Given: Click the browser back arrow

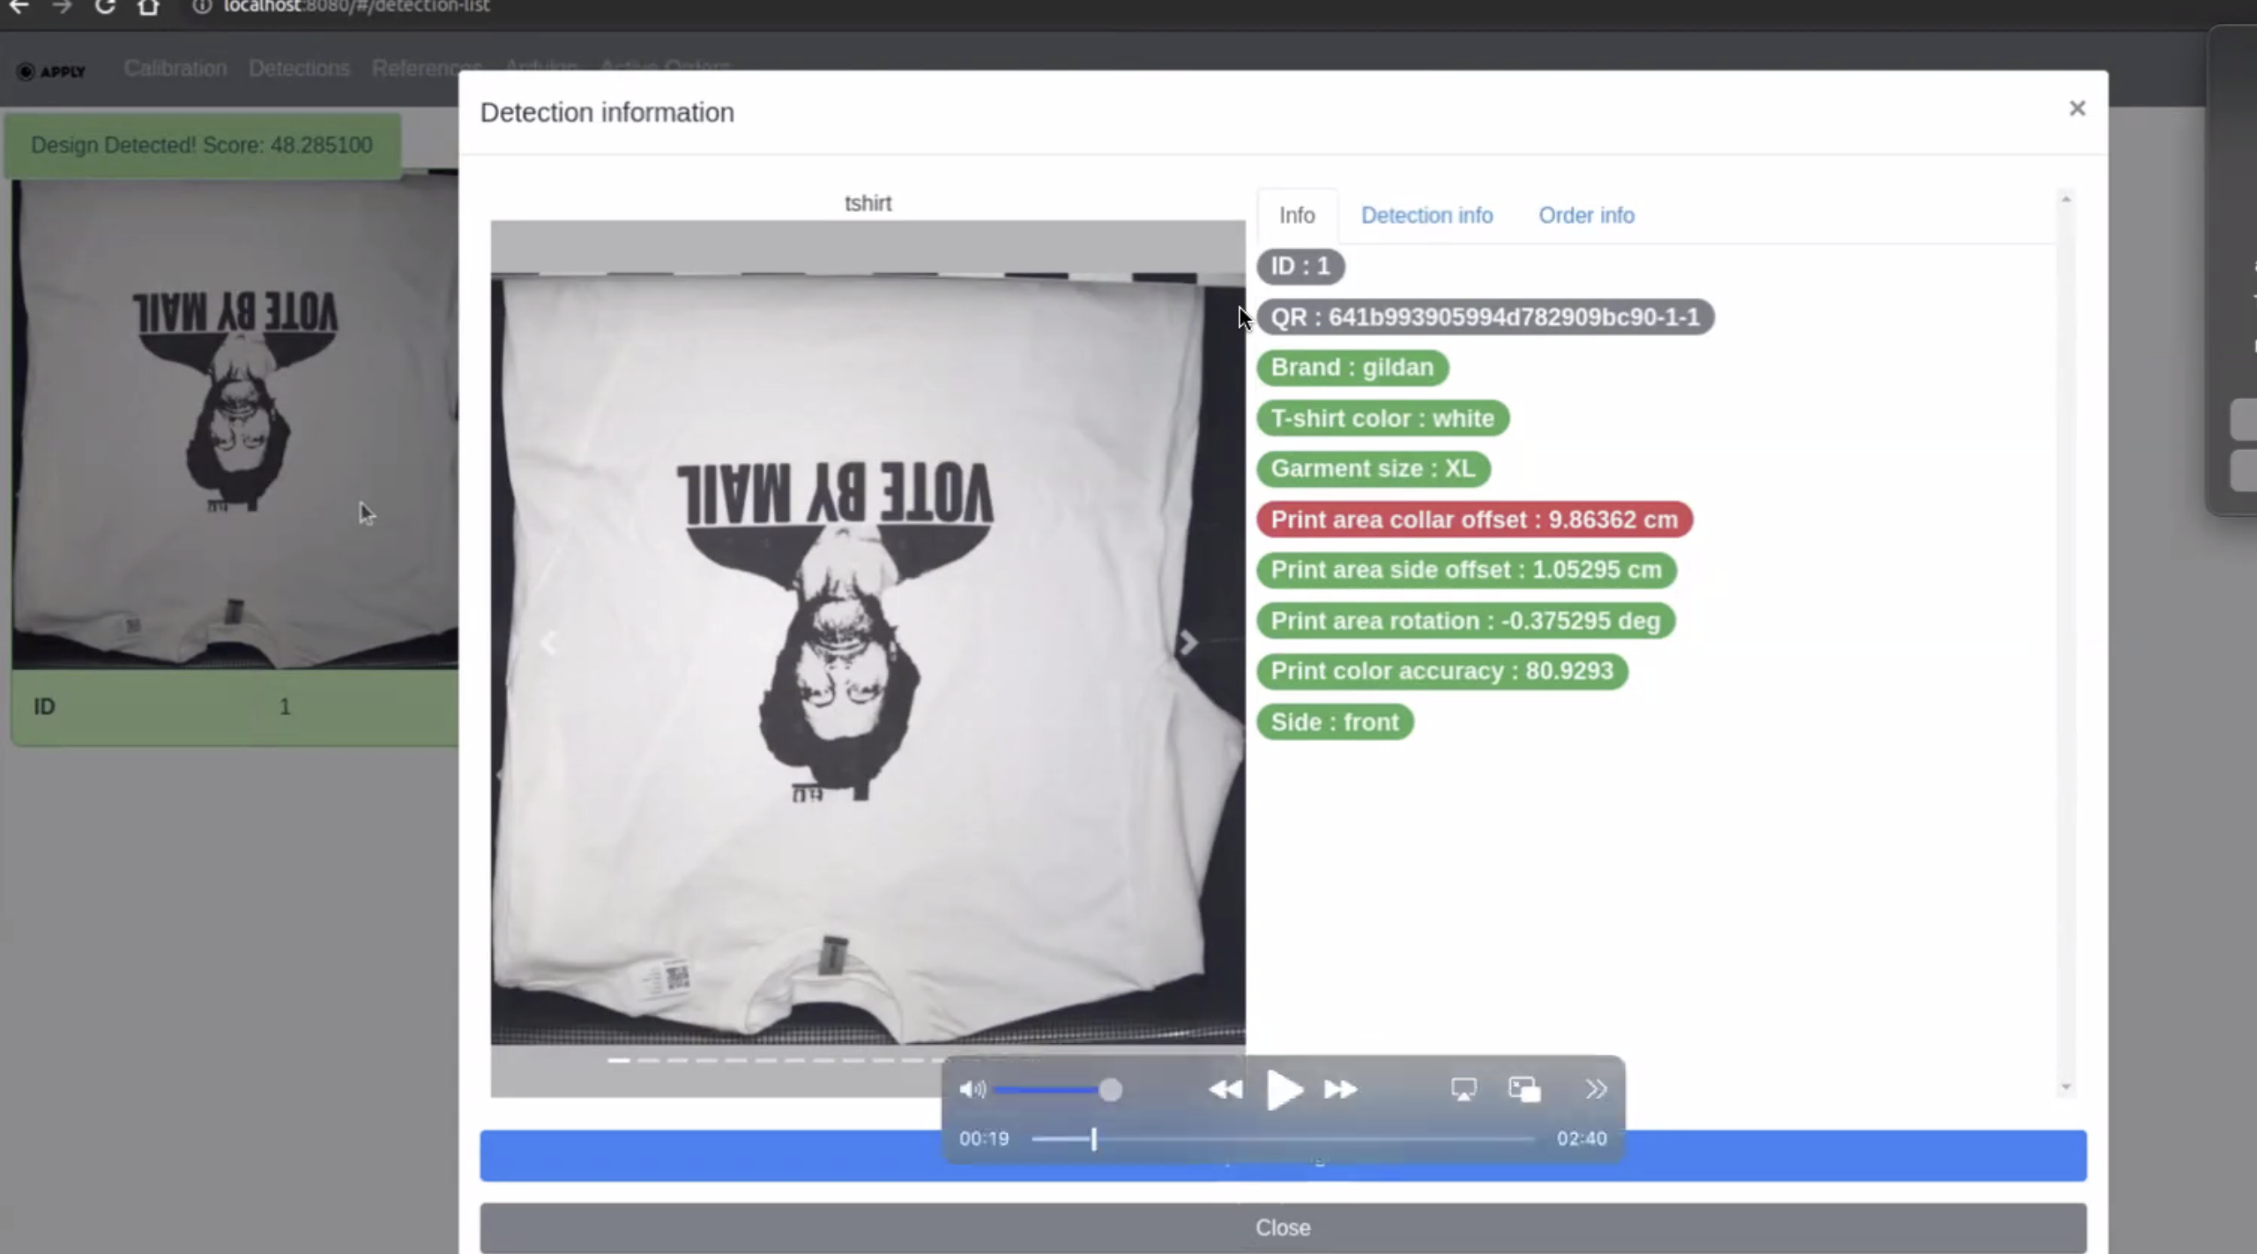Looking at the screenshot, I should coord(19,7).
